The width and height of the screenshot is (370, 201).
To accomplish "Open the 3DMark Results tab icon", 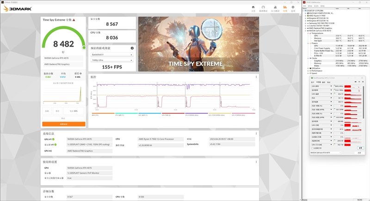I will pyautogui.click(x=285, y=7).
